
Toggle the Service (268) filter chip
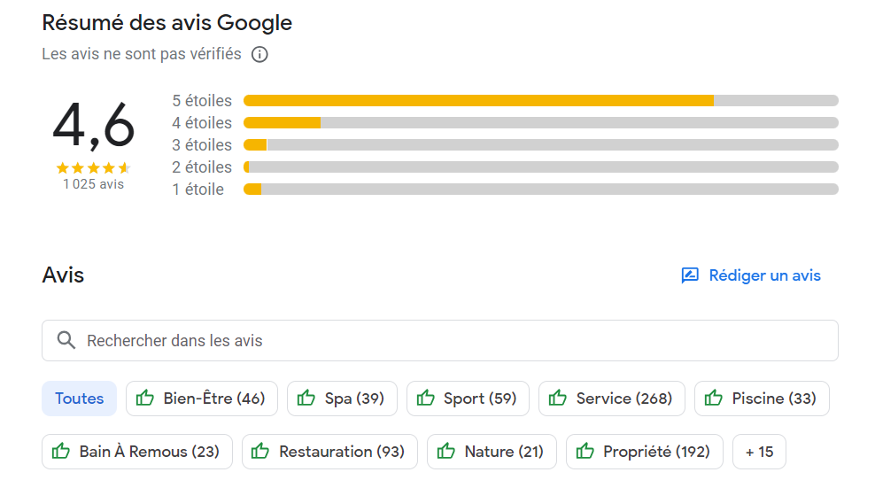[x=612, y=399]
